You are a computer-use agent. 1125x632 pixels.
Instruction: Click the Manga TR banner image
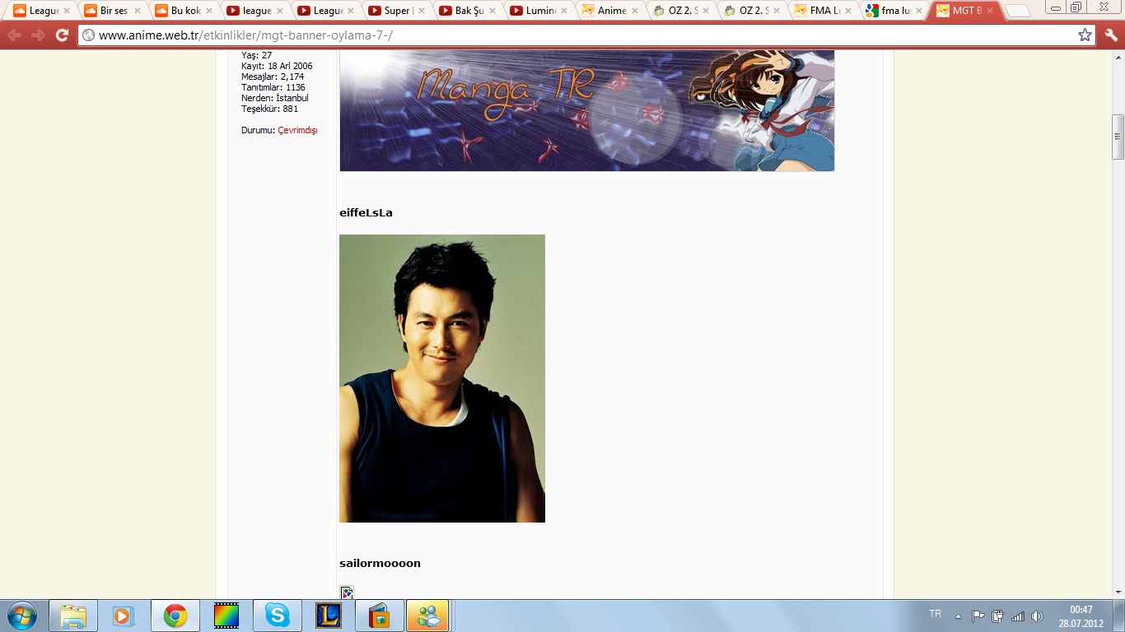[x=587, y=110]
